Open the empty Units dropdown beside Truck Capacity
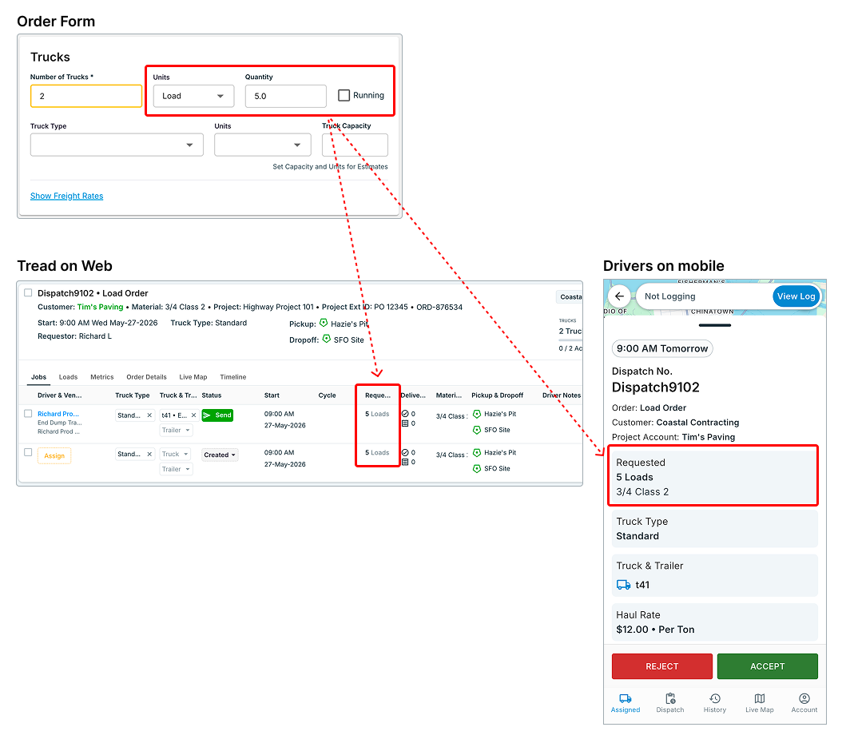 (262, 145)
